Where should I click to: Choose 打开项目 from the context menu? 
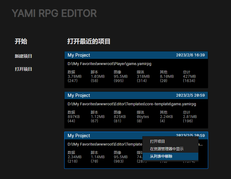tap(170, 141)
